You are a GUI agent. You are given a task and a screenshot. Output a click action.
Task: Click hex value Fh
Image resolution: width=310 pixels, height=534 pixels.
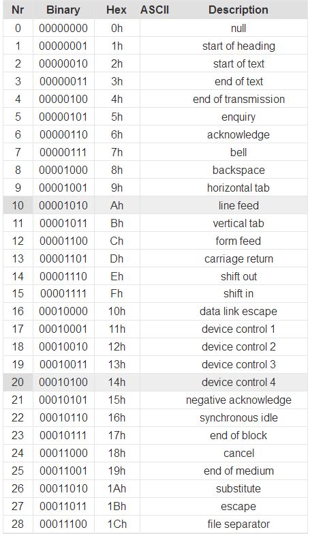click(x=117, y=293)
